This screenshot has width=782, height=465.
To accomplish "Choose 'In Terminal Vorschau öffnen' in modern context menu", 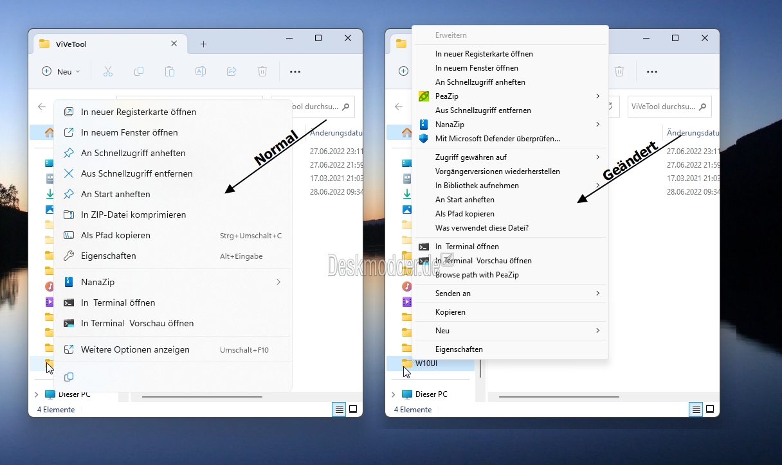I will (x=173, y=323).
